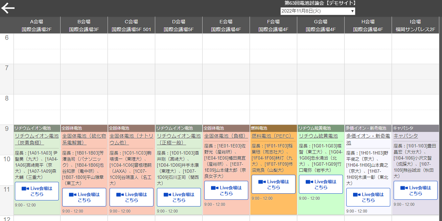Open the 全固体電池（硫化物系電解質） session link
Screen dimensions: 442x221
tap(84, 139)
